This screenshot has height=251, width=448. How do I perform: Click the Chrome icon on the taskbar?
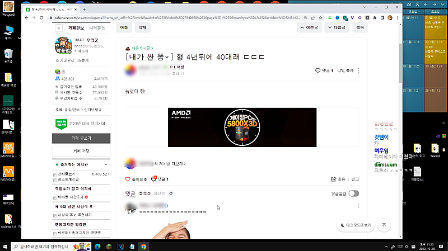click(143, 247)
